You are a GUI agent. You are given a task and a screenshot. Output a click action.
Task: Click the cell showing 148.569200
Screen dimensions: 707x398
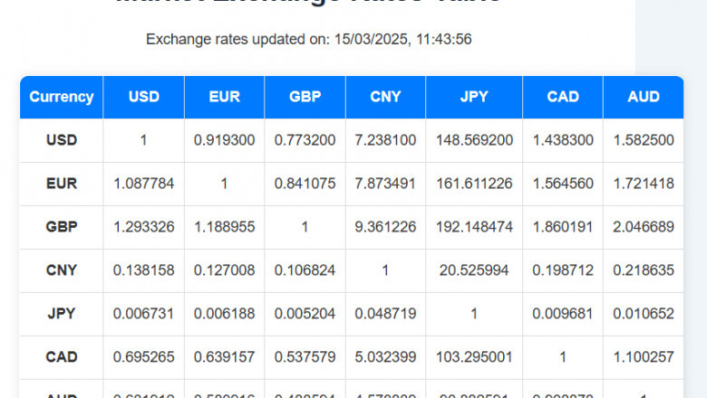click(474, 140)
